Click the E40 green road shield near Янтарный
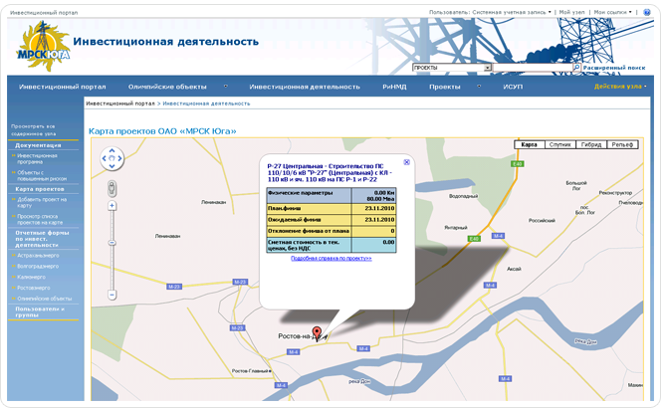 point(474,239)
